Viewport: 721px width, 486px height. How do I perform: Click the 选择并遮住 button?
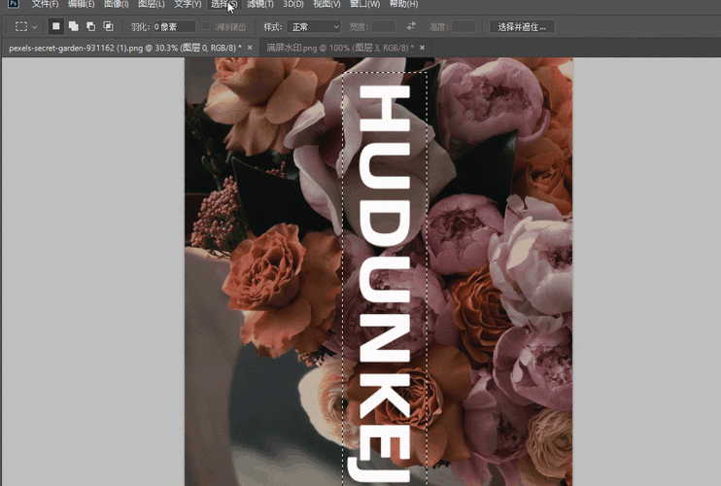click(522, 26)
